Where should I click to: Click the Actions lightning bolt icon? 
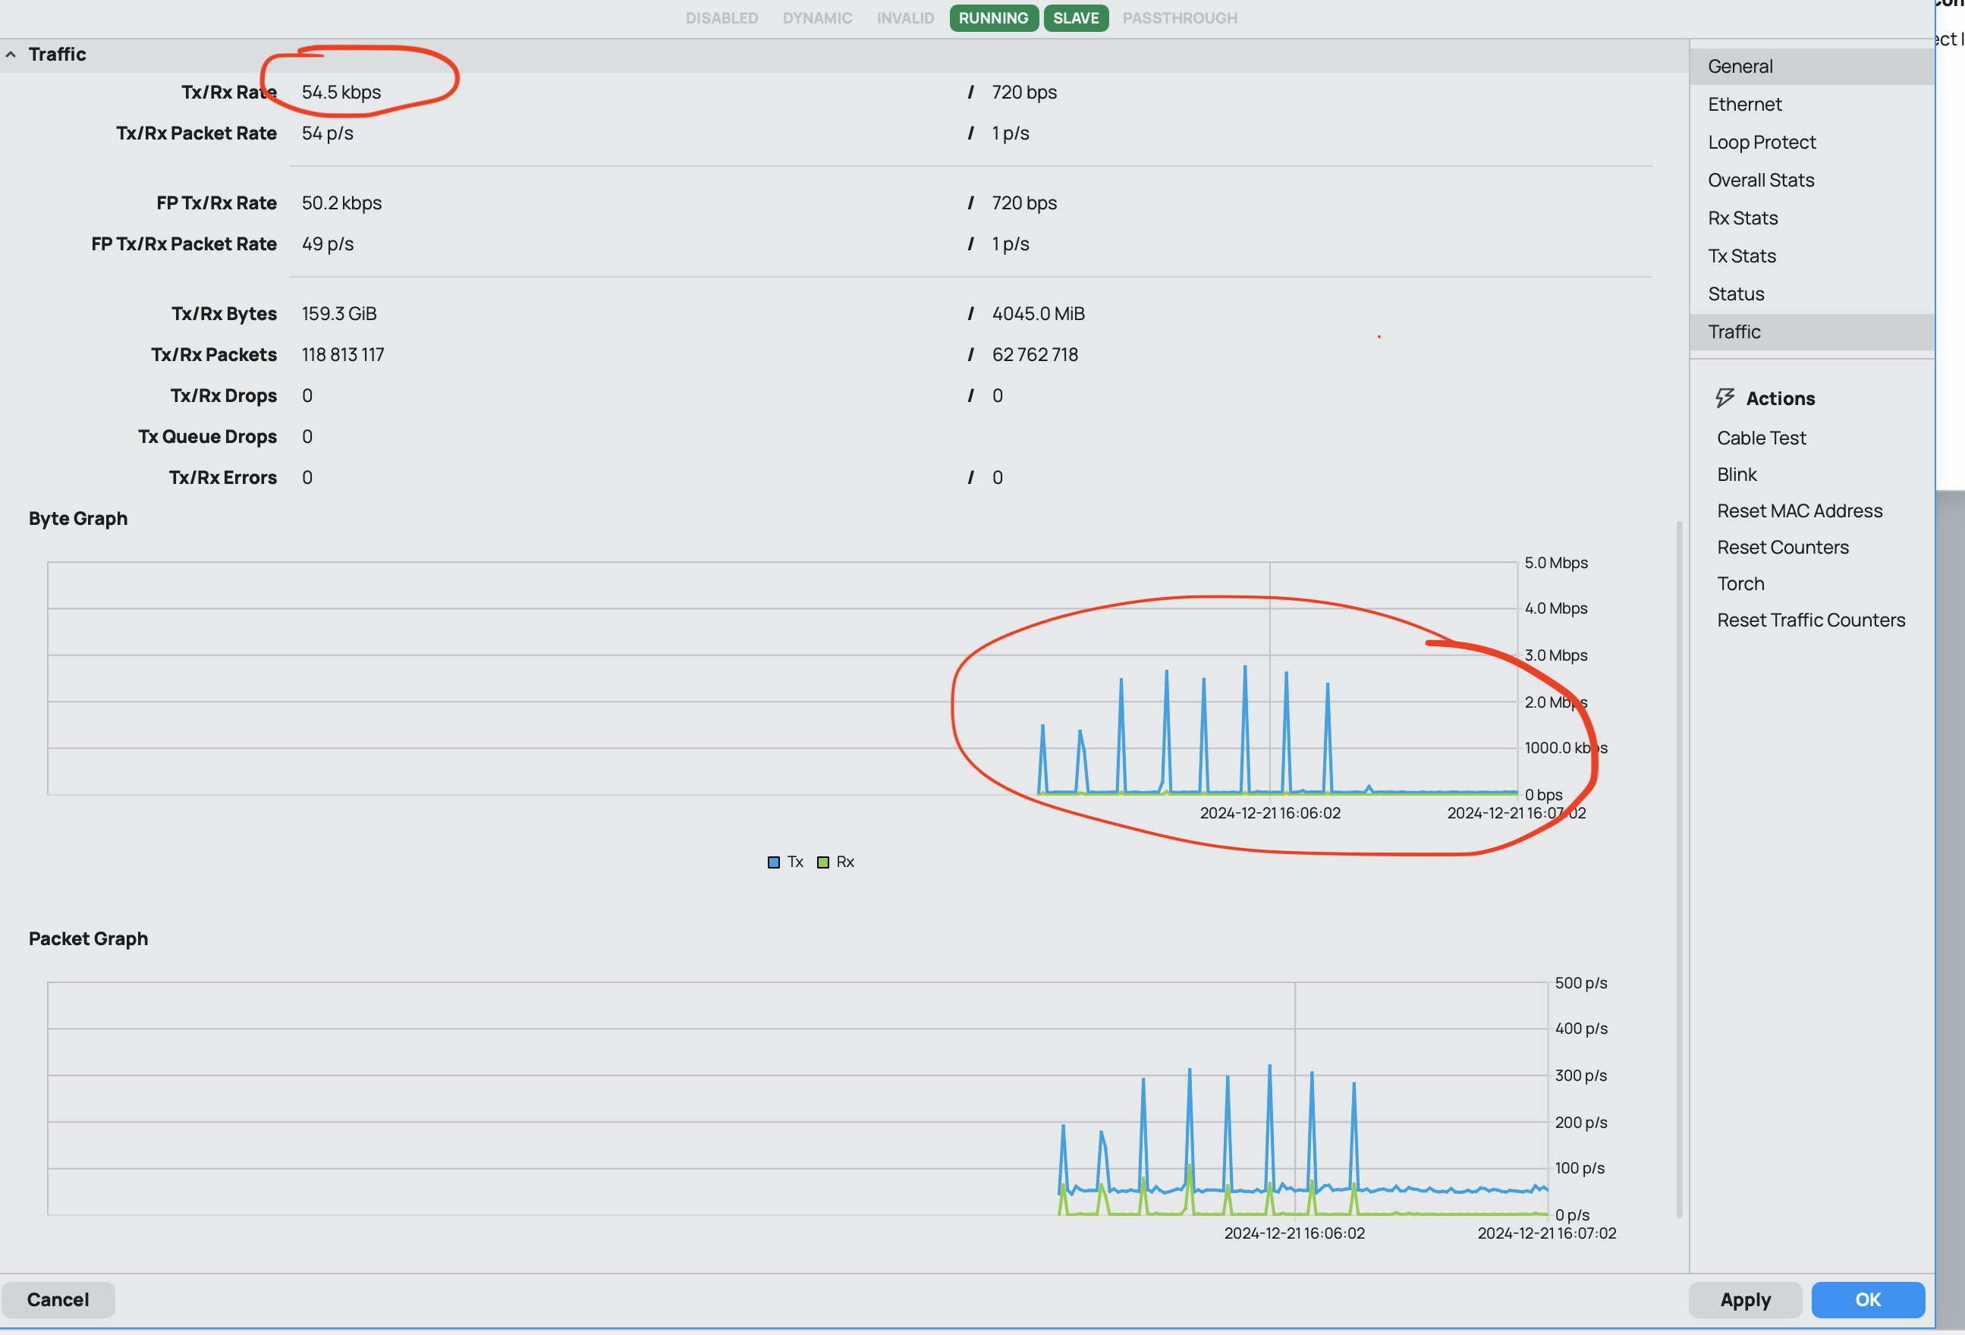coord(1724,398)
